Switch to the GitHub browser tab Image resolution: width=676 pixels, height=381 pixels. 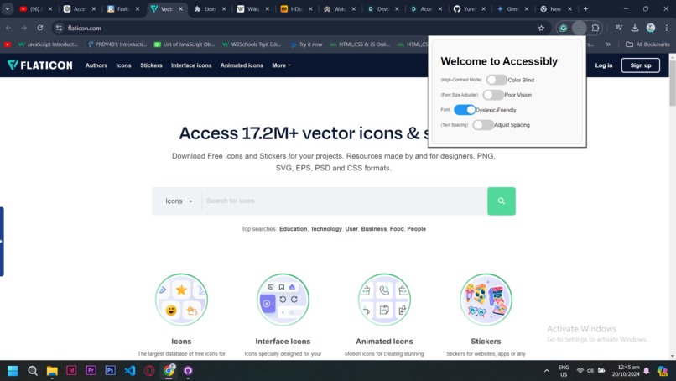point(468,8)
